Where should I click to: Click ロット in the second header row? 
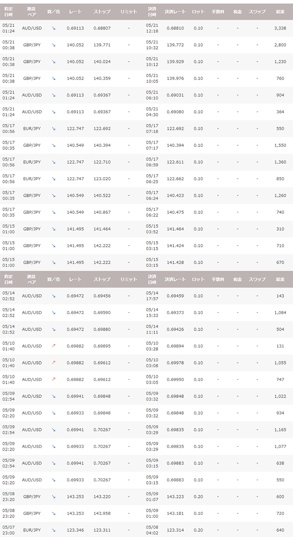point(198,279)
